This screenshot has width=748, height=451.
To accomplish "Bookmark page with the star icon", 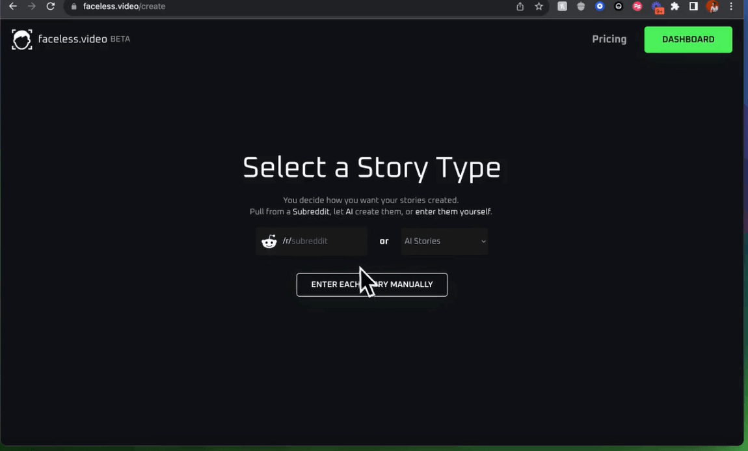I will click(x=539, y=7).
